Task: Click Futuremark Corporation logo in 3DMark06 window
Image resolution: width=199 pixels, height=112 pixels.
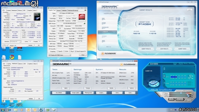Action: (x=128, y=65)
